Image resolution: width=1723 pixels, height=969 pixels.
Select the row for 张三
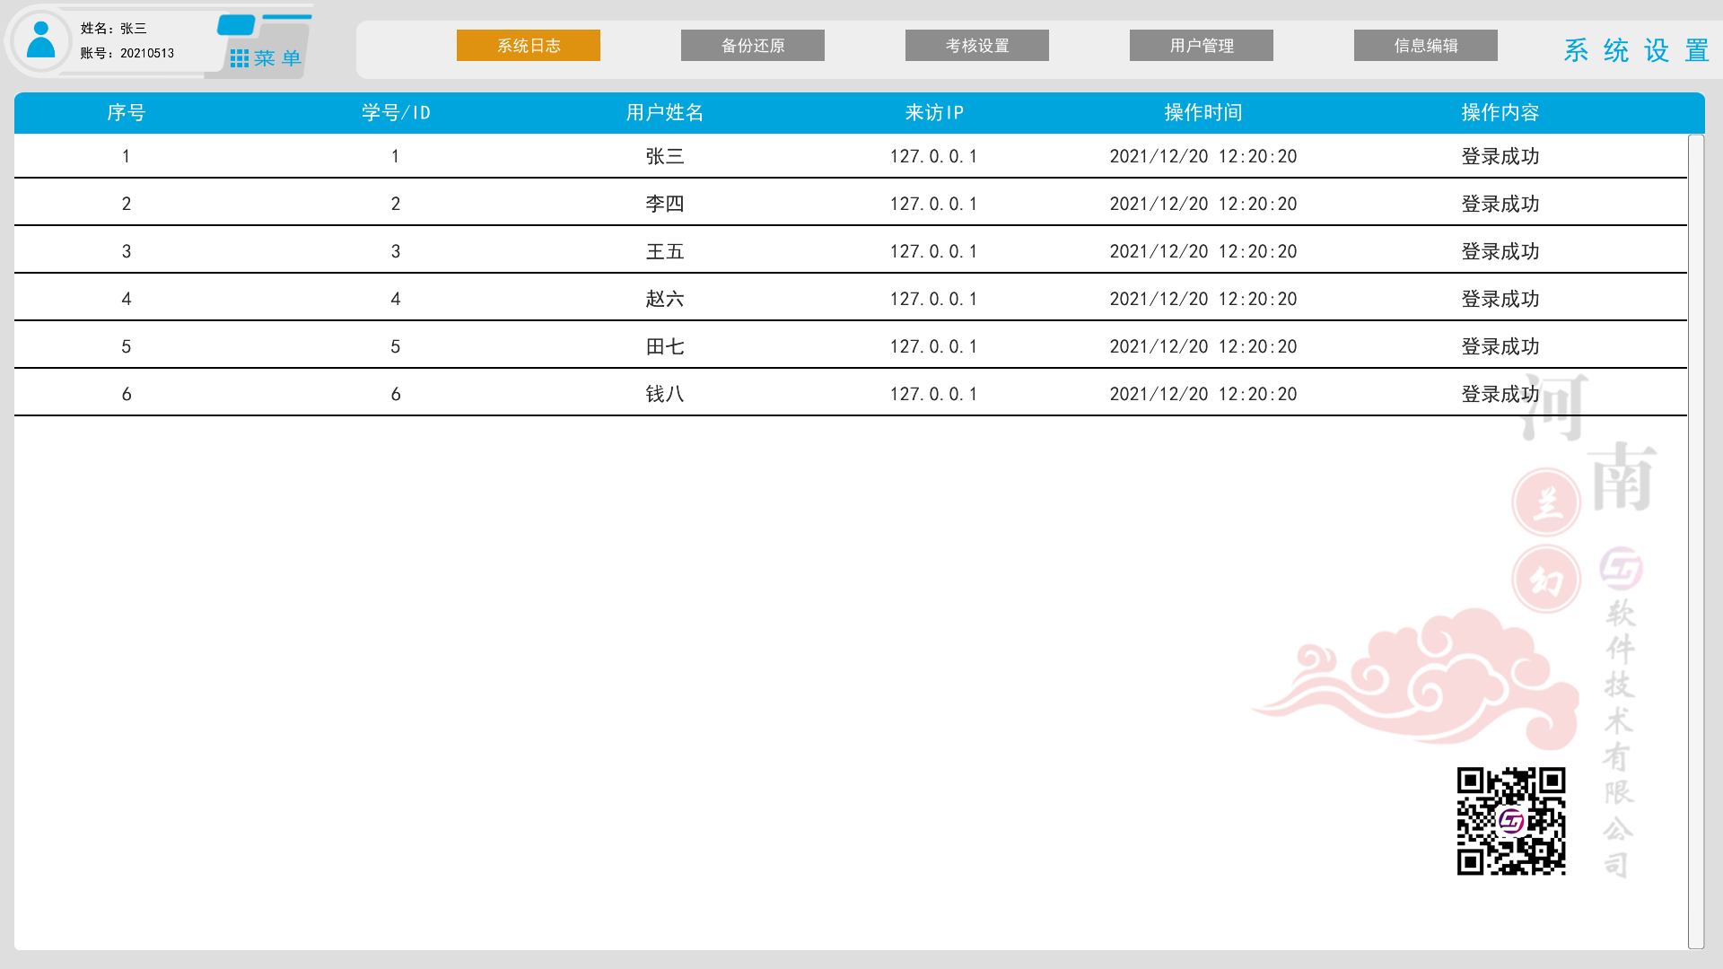click(664, 156)
